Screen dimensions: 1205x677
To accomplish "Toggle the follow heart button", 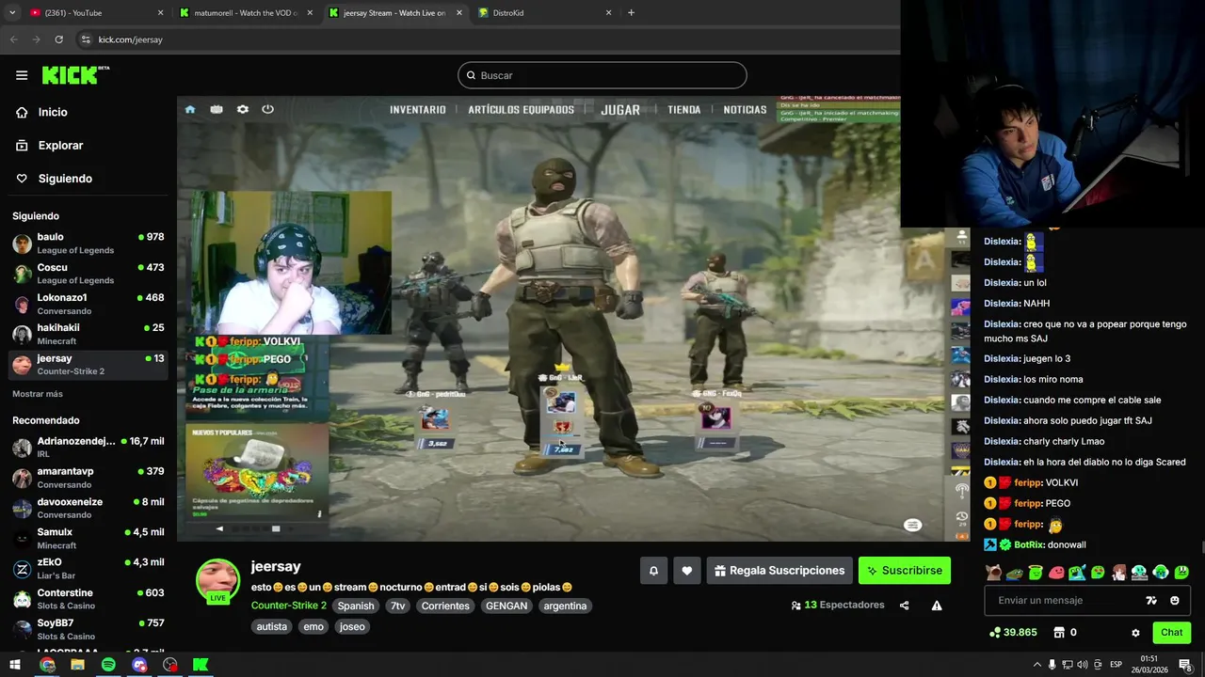I will pyautogui.click(x=686, y=571).
